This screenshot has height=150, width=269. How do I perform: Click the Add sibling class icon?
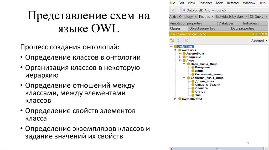point(179,40)
